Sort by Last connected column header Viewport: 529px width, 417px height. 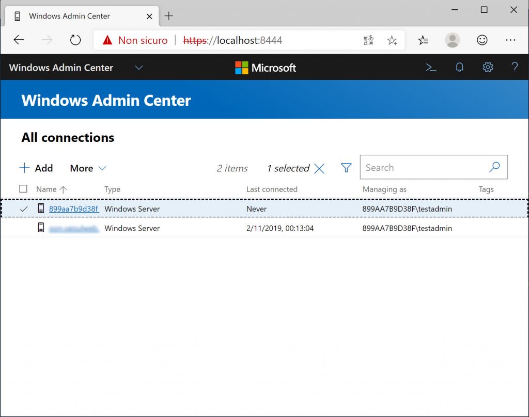click(272, 189)
